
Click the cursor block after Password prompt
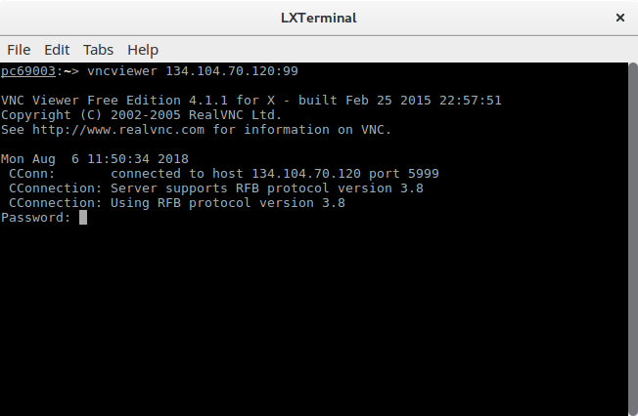click(83, 218)
